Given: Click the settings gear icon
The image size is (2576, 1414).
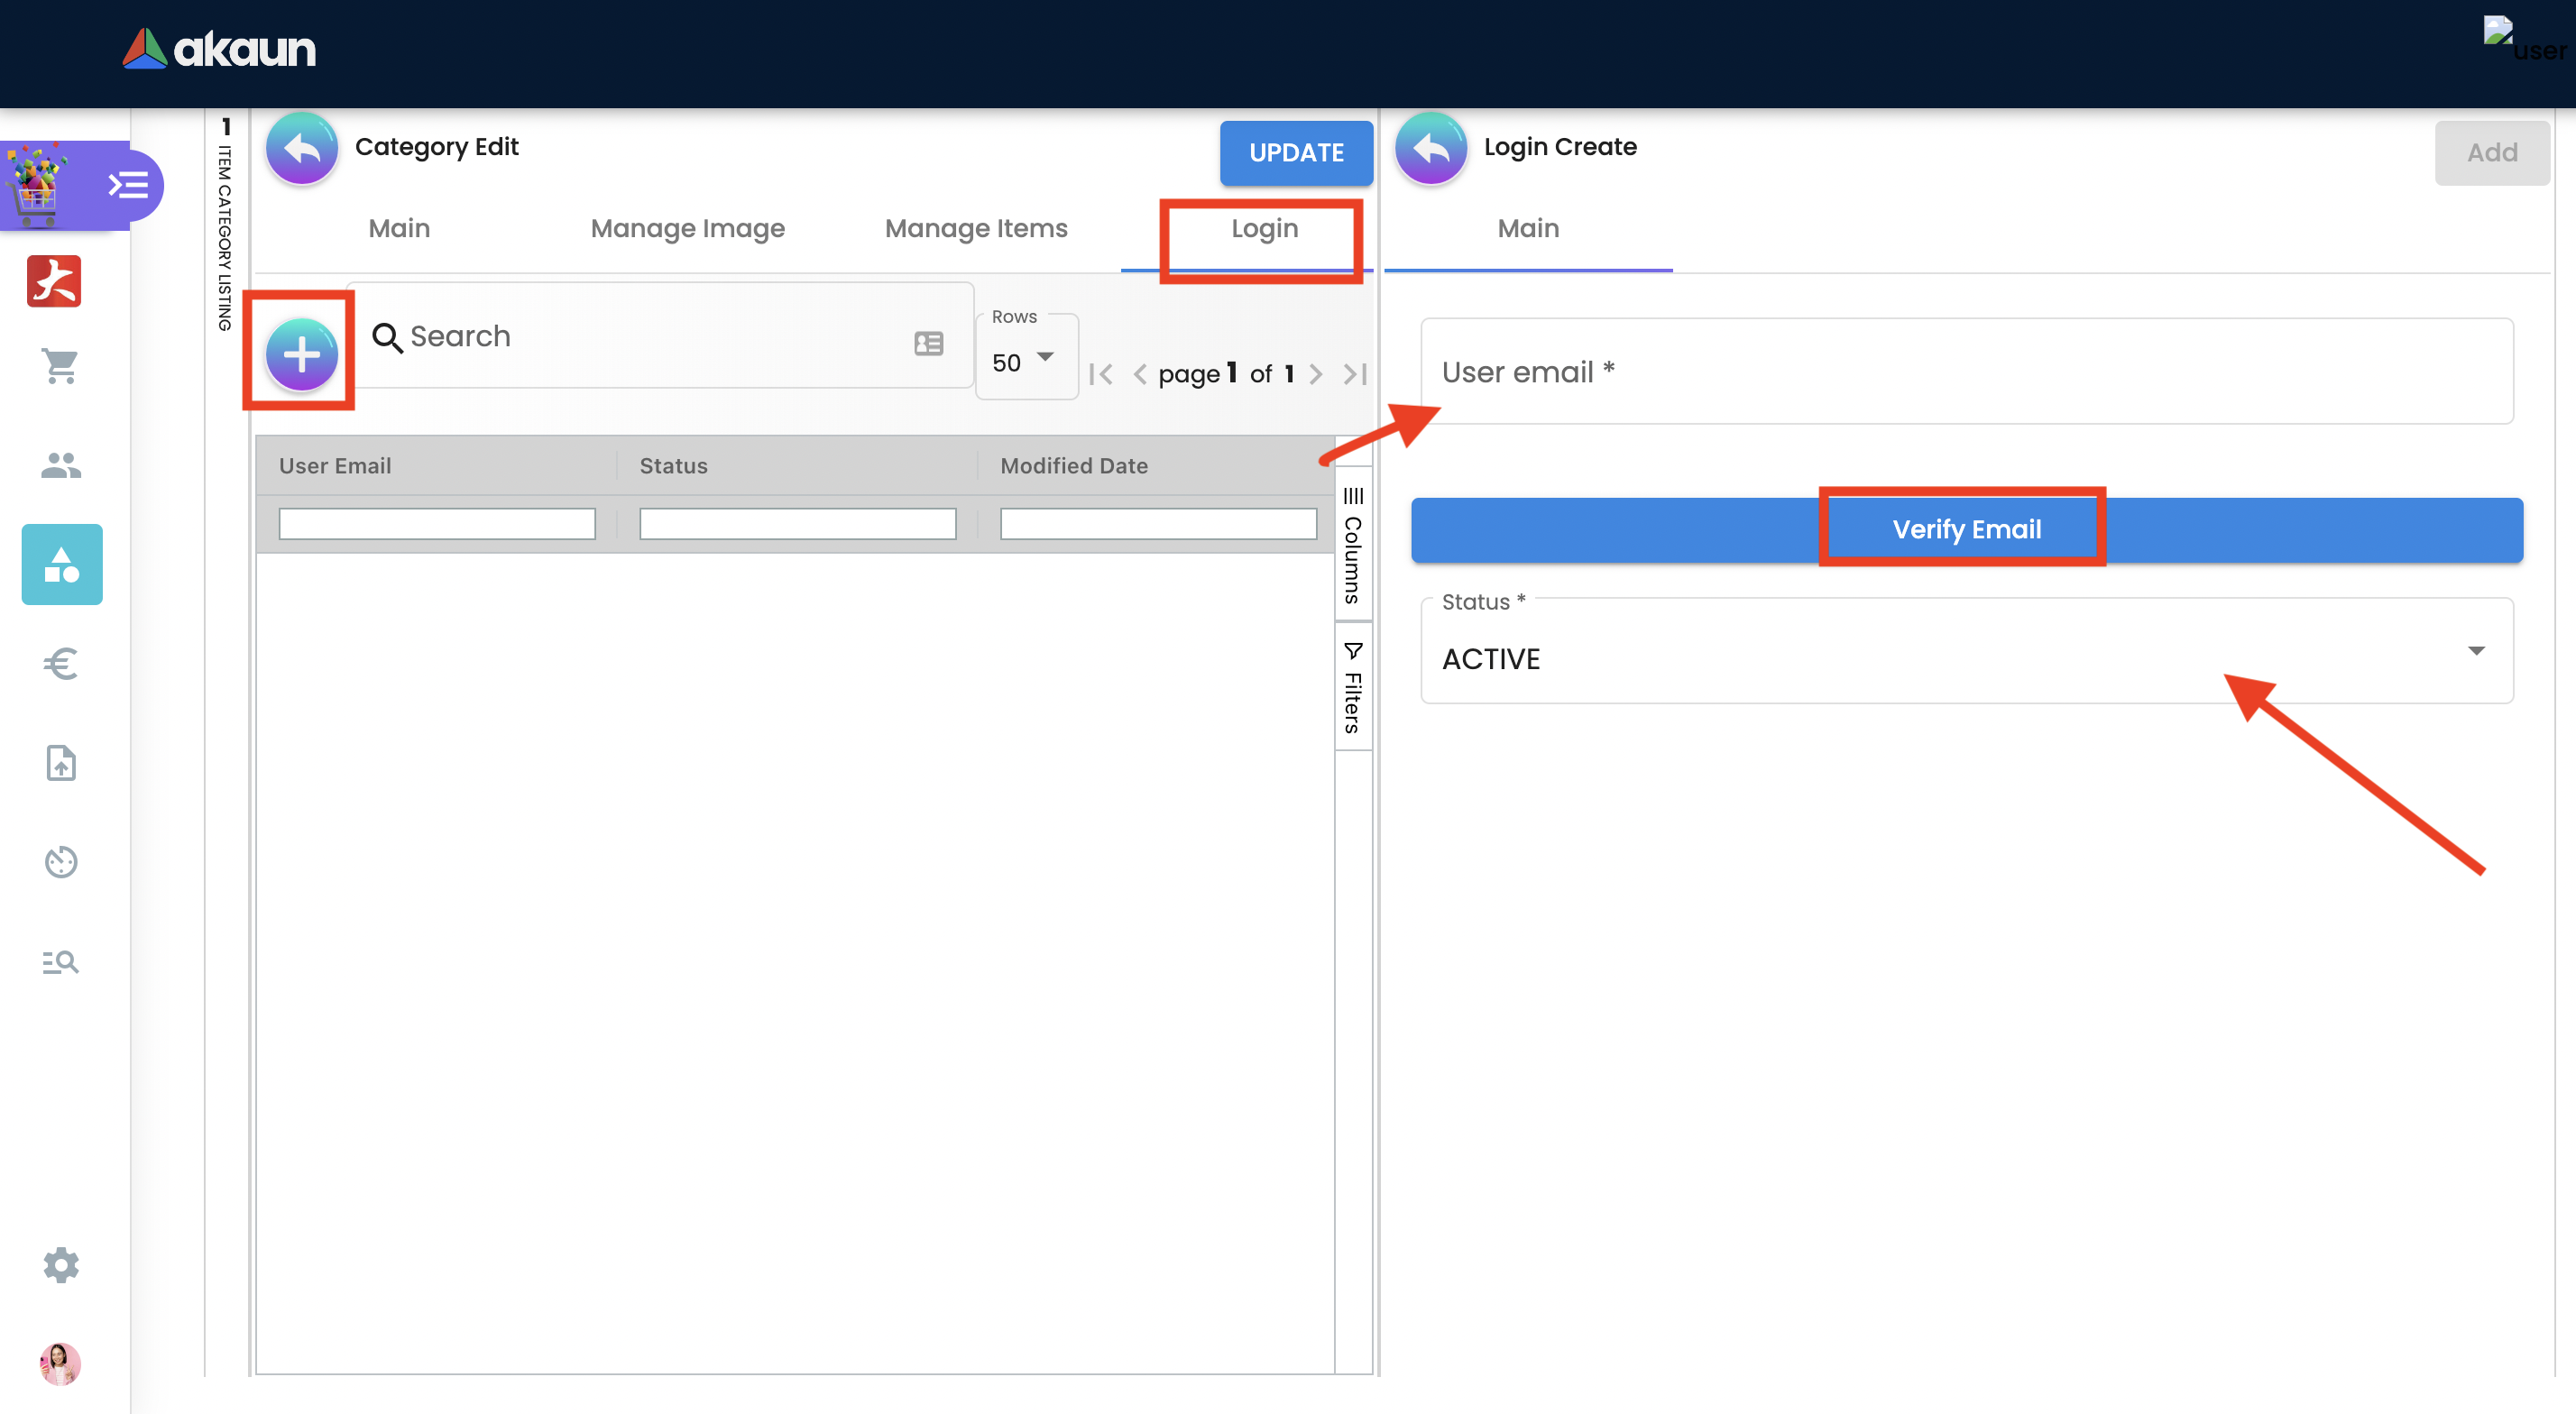Looking at the screenshot, I should 60,1264.
